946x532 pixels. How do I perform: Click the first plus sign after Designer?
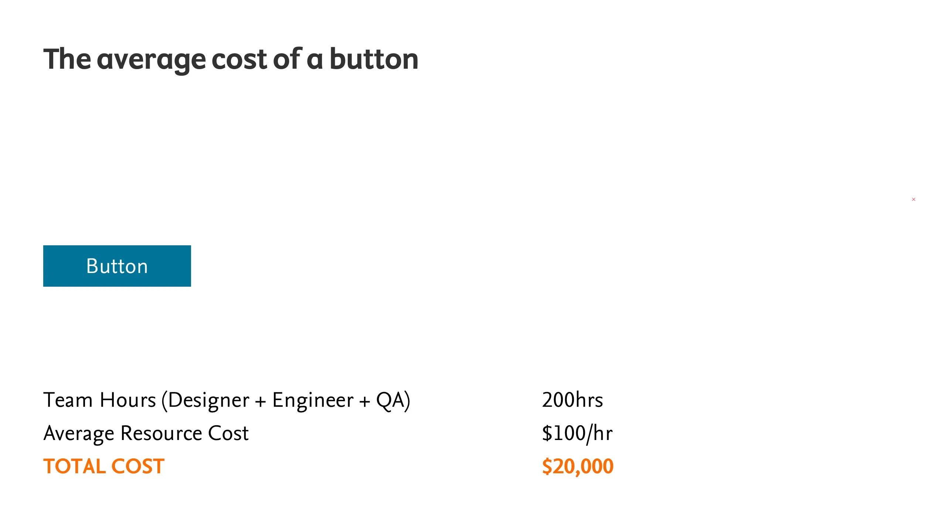[x=261, y=401]
